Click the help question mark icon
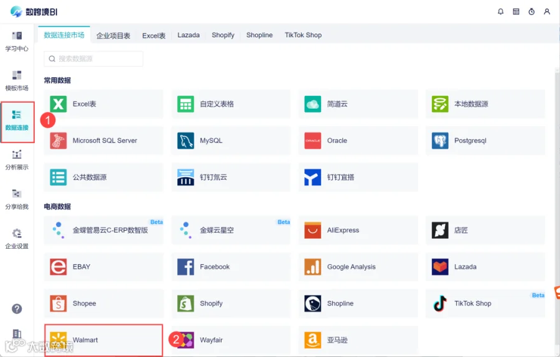The height and width of the screenshot is (357, 560). 17,309
